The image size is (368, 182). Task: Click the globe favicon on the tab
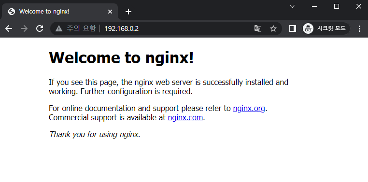pyautogui.click(x=12, y=12)
